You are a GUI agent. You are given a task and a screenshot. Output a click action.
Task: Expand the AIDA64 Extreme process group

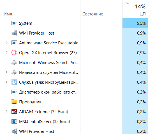6,112
